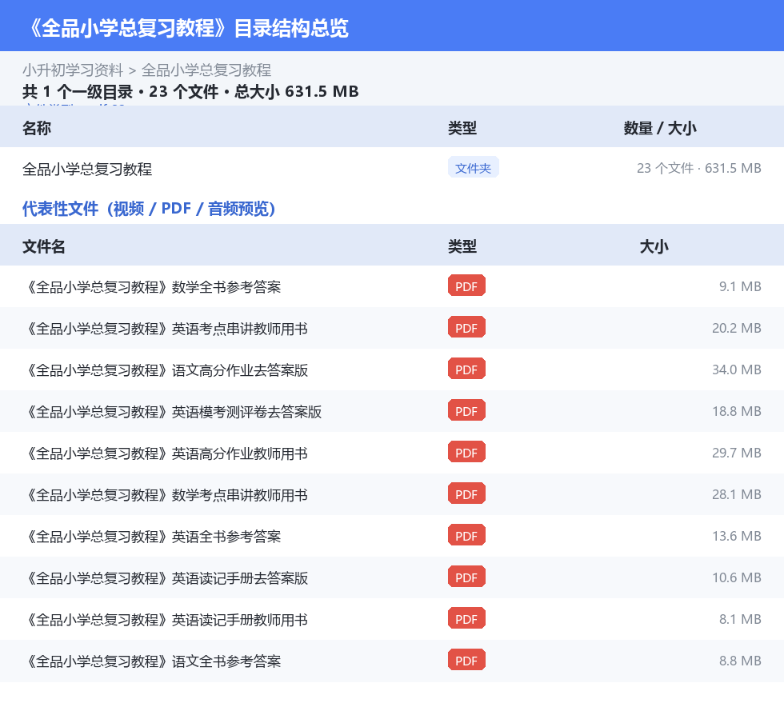This screenshot has height=707, width=784.
Task: Click PDF badge for 语文高分作业去答案版
Action: point(466,369)
